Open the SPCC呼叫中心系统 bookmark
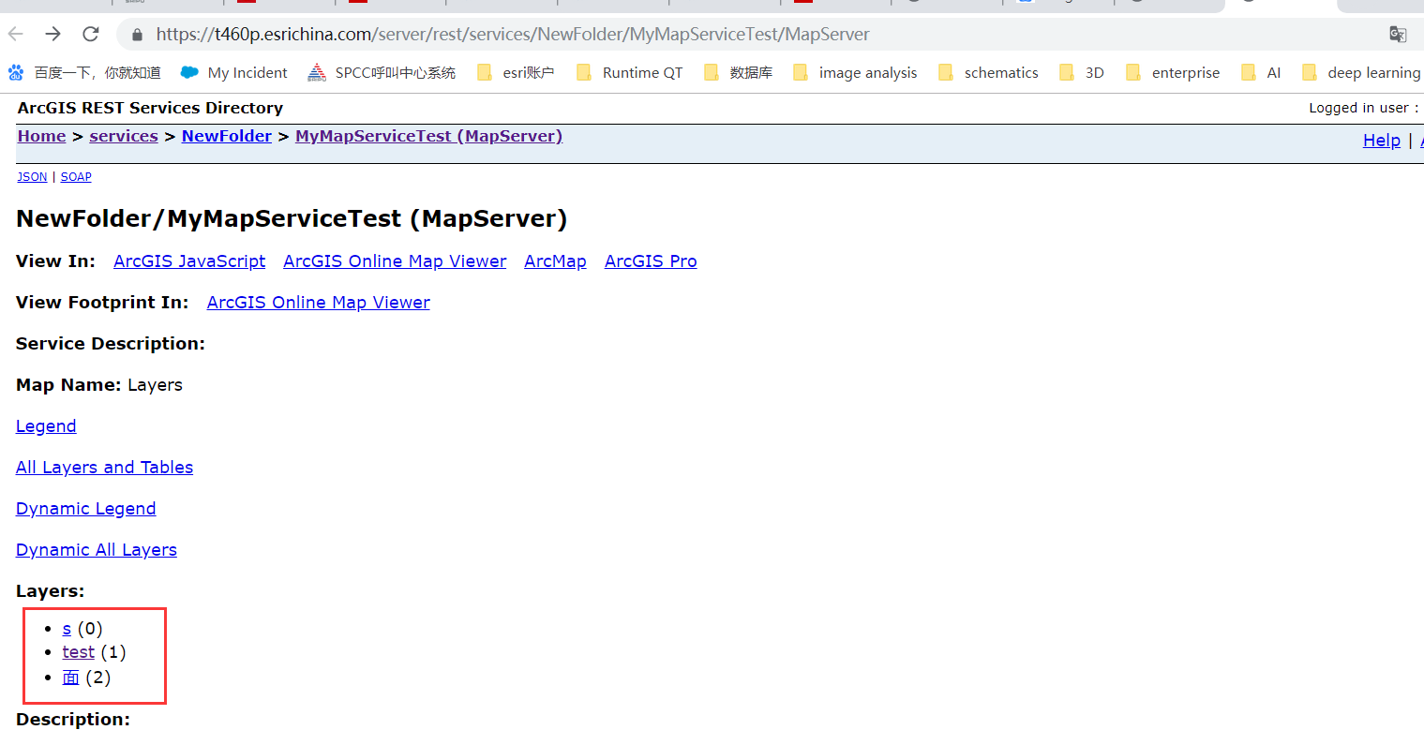The image size is (1424, 730). tap(382, 72)
